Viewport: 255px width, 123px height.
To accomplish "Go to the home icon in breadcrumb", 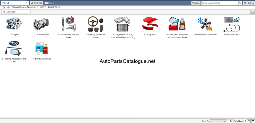I will point(4,7).
